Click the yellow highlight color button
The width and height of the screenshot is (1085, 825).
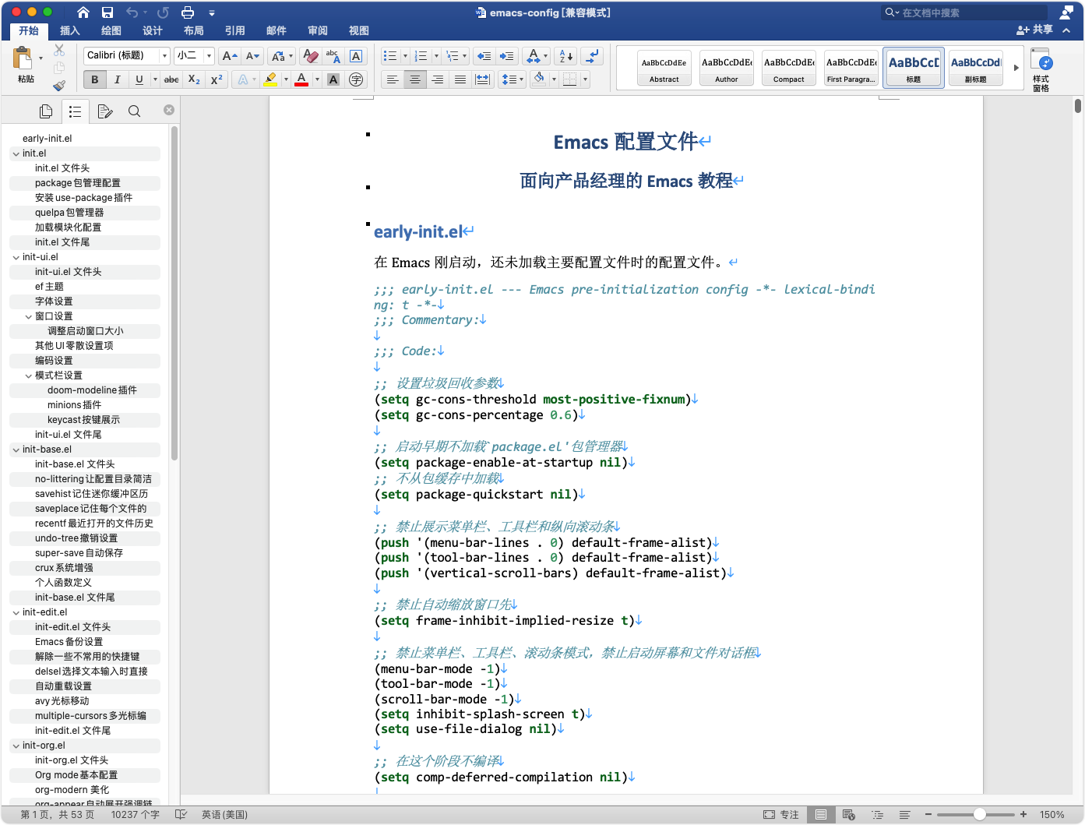tap(270, 79)
